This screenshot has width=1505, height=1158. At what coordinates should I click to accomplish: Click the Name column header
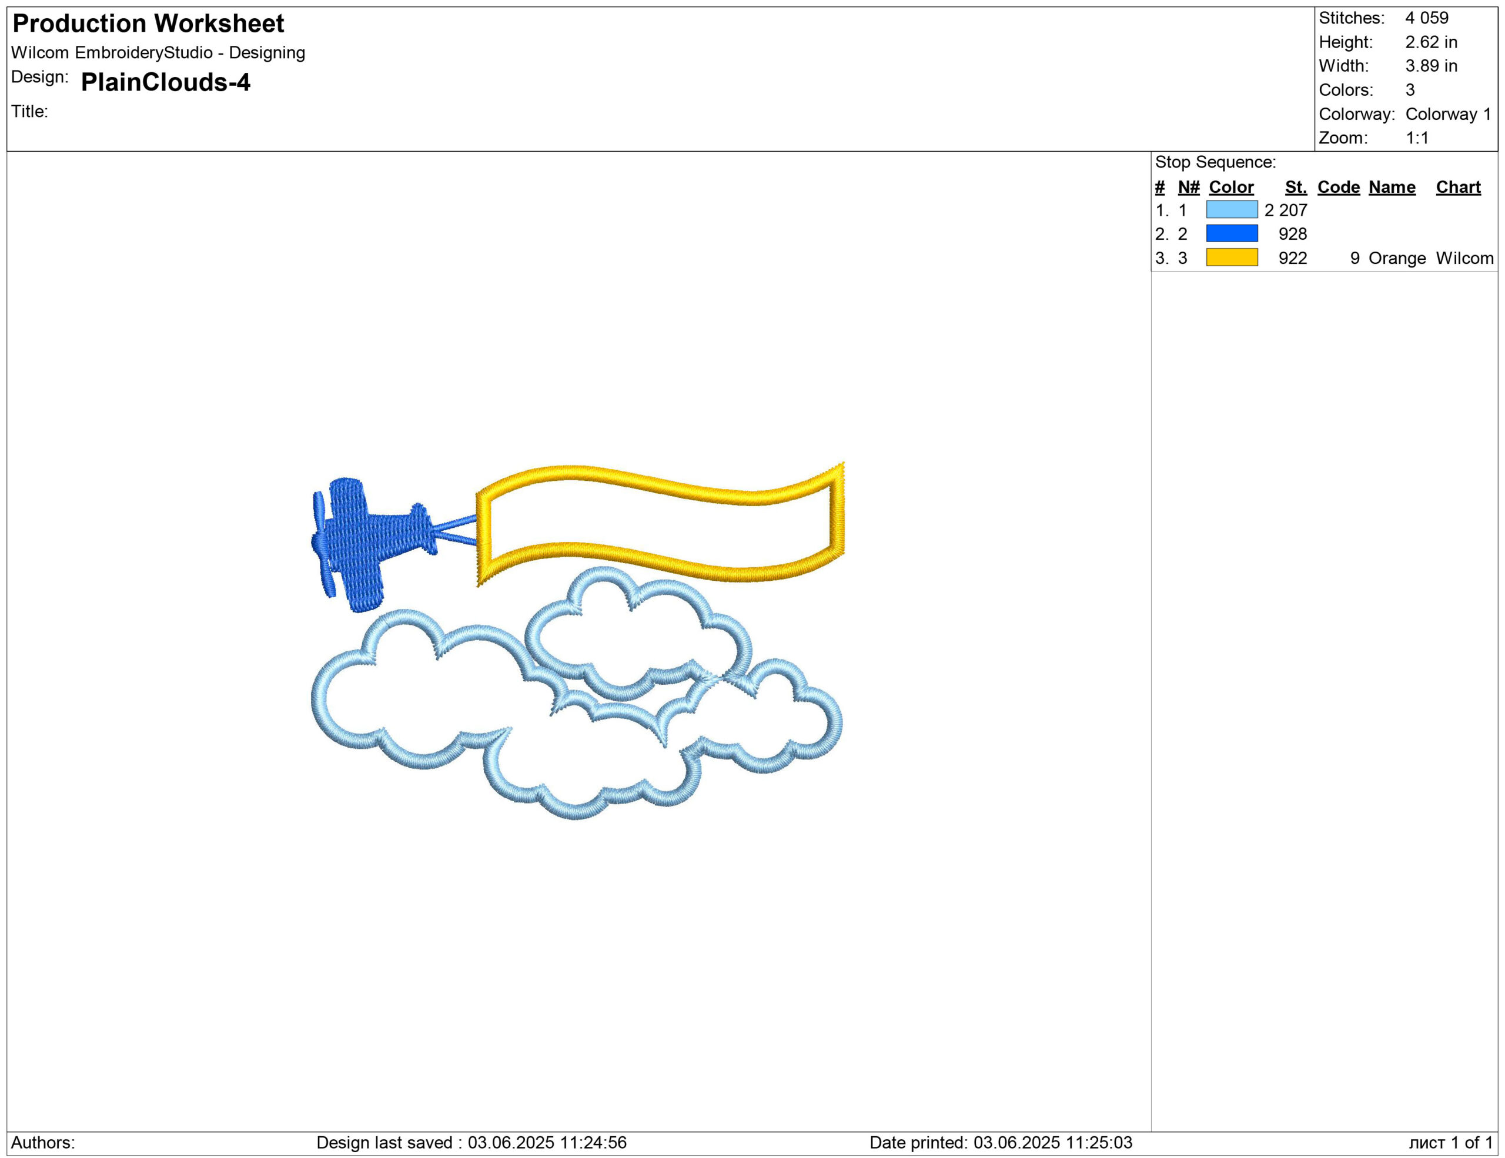tap(1392, 187)
